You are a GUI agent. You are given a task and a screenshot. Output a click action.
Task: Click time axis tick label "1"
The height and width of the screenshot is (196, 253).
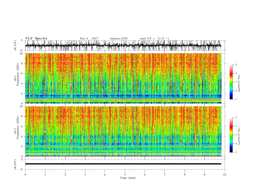pyautogui.click(x=45, y=175)
